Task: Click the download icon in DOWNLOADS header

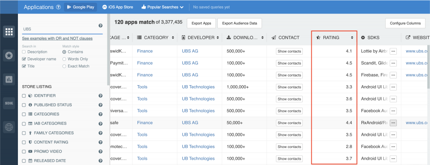Action: [229, 38]
